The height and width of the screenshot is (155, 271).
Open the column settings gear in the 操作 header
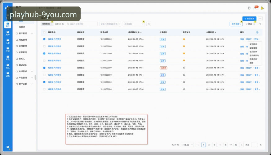point(257,32)
